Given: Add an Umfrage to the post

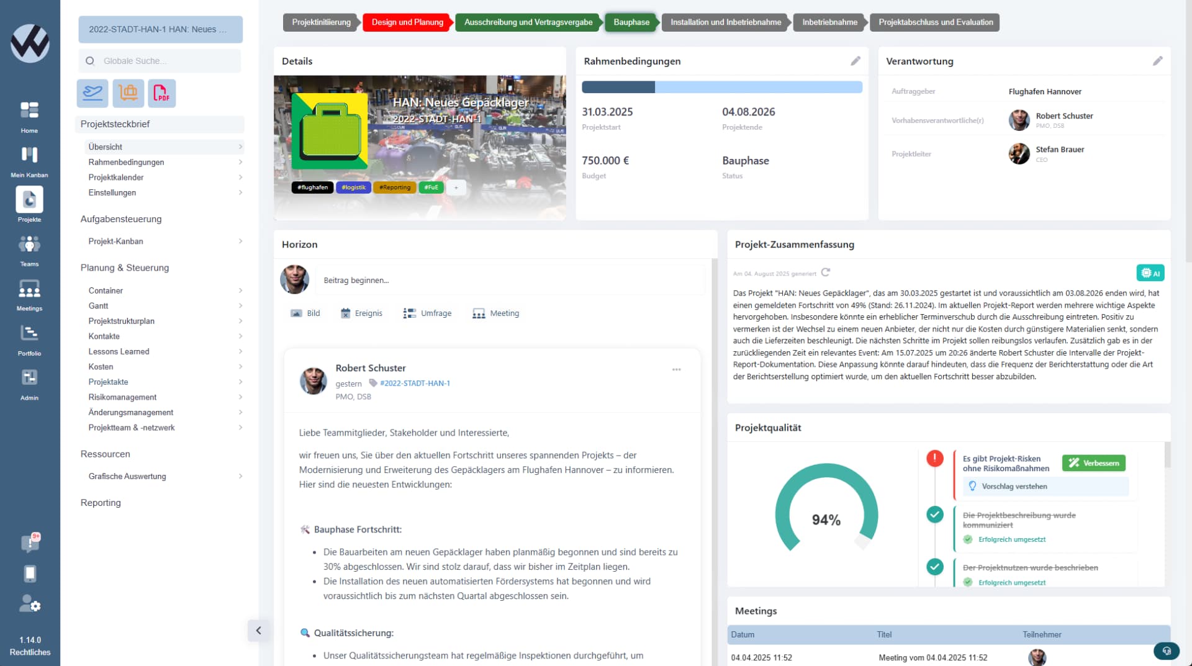Looking at the screenshot, I should [427, 313].
